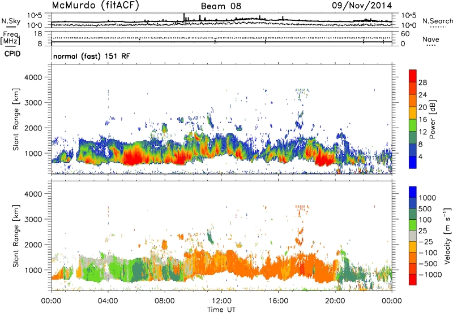Click the 'N.Search' legend label
This screenshot has width=453, height=313.
click(x=437, y=21)
